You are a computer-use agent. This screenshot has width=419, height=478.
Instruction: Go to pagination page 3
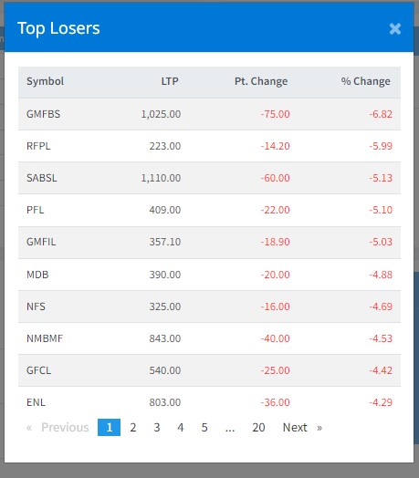tap(157, 428)
